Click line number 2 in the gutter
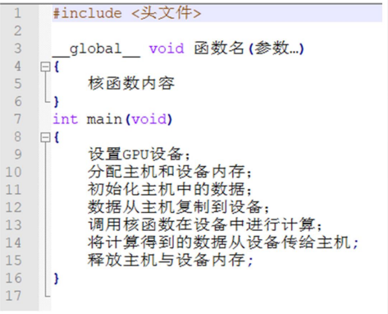The height and width of the screenshot is (314, 388). point(17,30)
